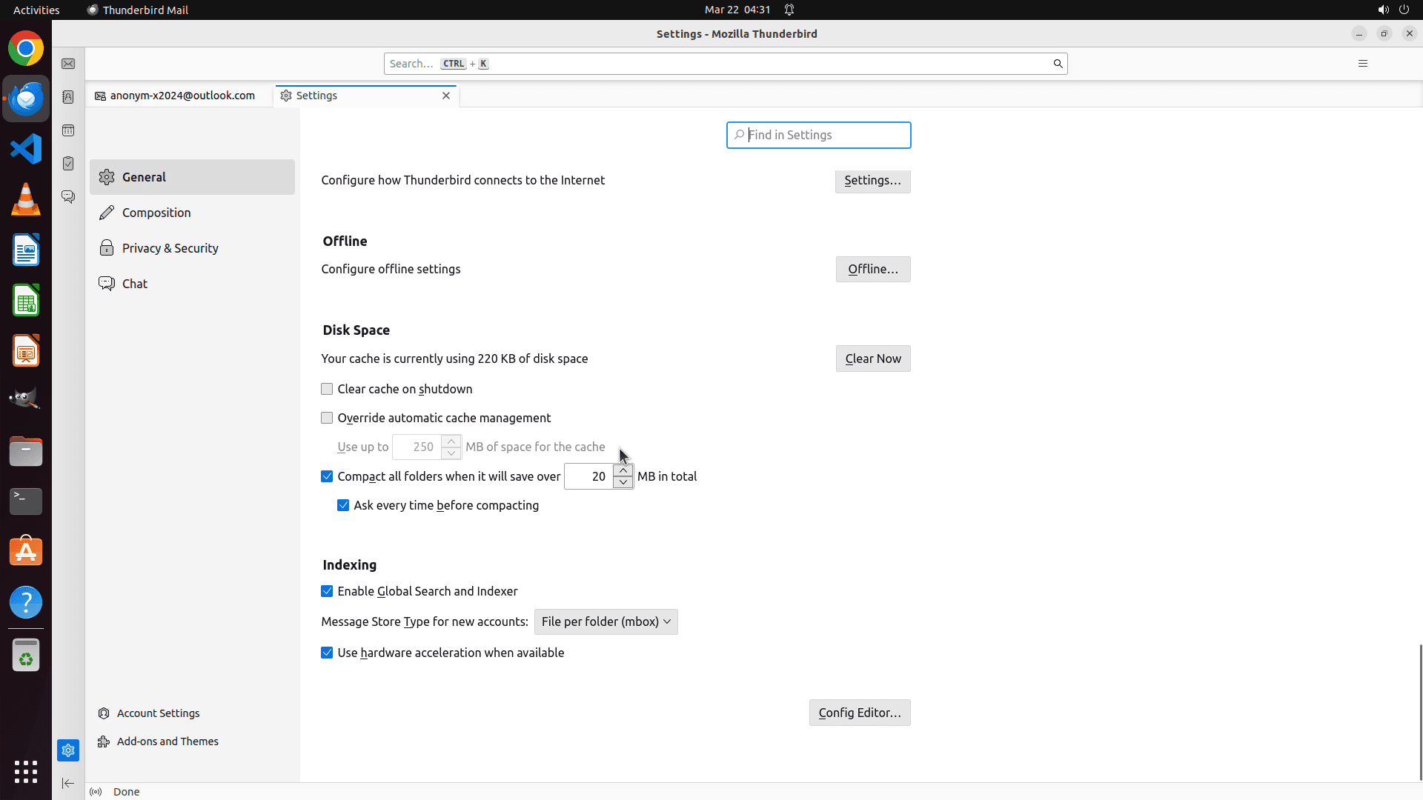Open the Calendar space icon
The image size is (1423, 800).
click(x=68, y=130)
